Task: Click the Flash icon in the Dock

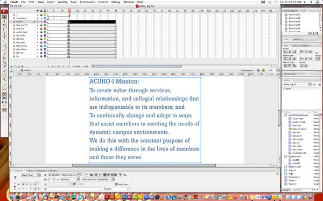Action: [107, 197]
